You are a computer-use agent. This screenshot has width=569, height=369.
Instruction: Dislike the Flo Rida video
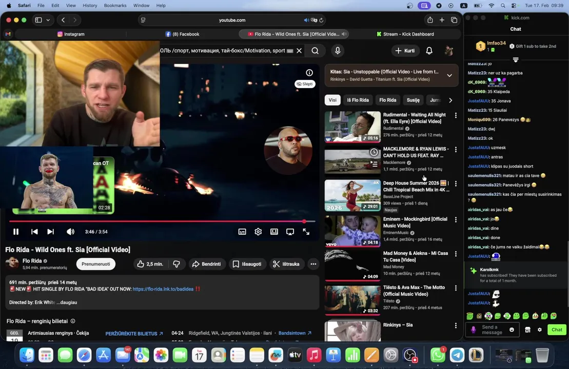pos(176,264)
